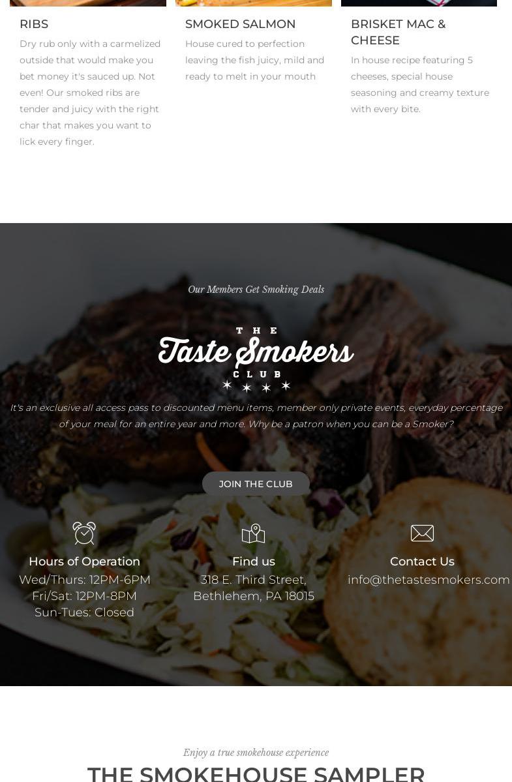Click the Join The Club button
The image size is (512, 782).
(x=256, y=484)
